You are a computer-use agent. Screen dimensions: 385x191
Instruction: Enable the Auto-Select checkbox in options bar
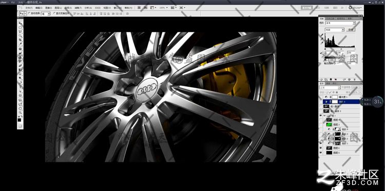(x=29, y=13)
